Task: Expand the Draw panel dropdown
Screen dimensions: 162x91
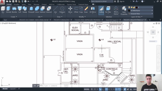Action: pyautogui.click(x=60, y=17)
